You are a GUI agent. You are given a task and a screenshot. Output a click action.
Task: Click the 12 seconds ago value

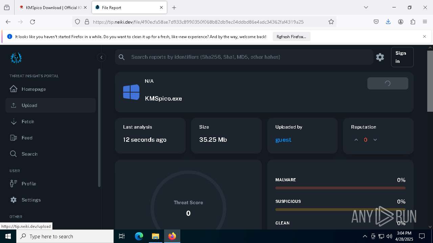coord(145,140)
